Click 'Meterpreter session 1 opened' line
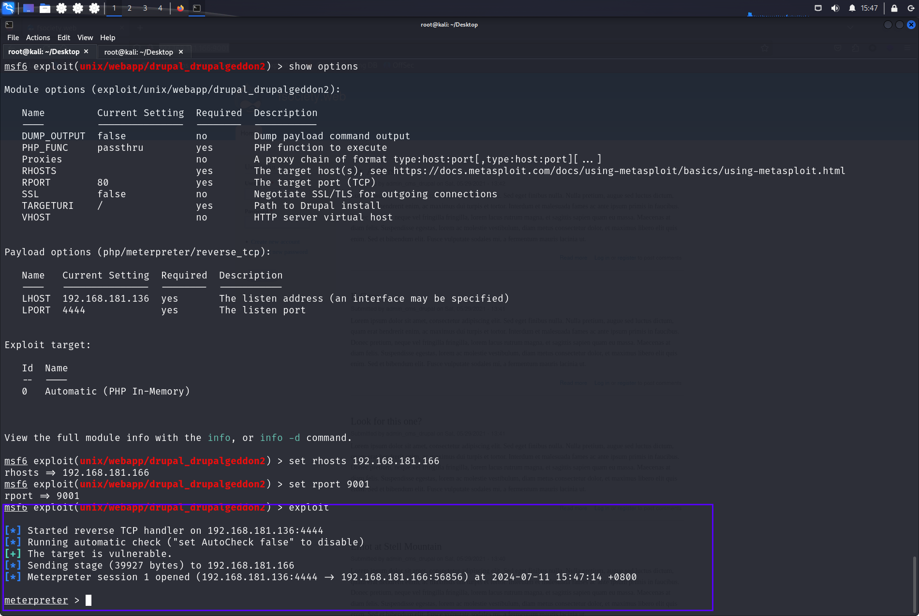Screen dimensions: 919x616 tap(321, 577)
